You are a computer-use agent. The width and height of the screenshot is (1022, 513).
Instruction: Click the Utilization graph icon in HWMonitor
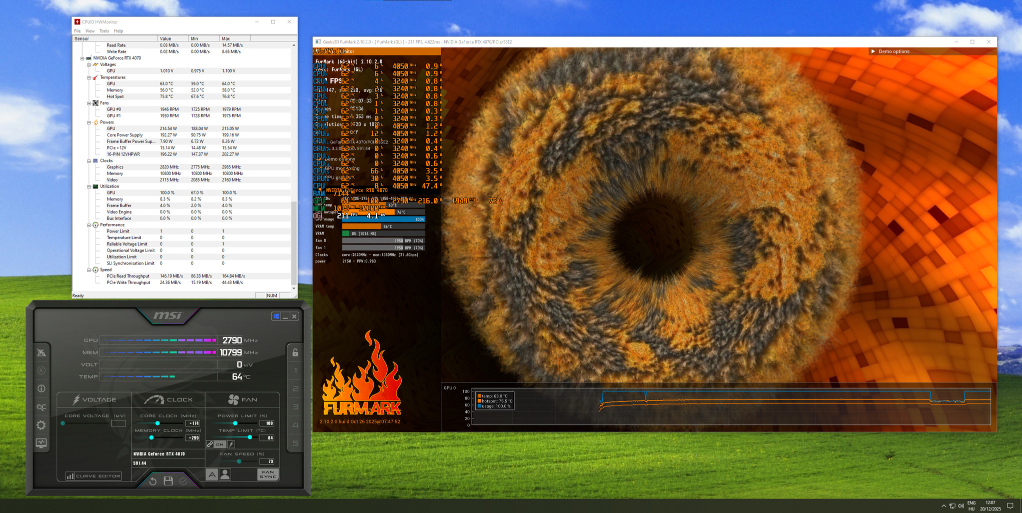95,186
